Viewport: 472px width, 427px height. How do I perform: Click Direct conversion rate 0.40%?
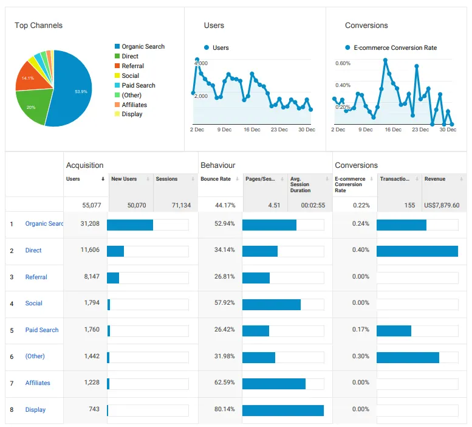pos(361,250)
